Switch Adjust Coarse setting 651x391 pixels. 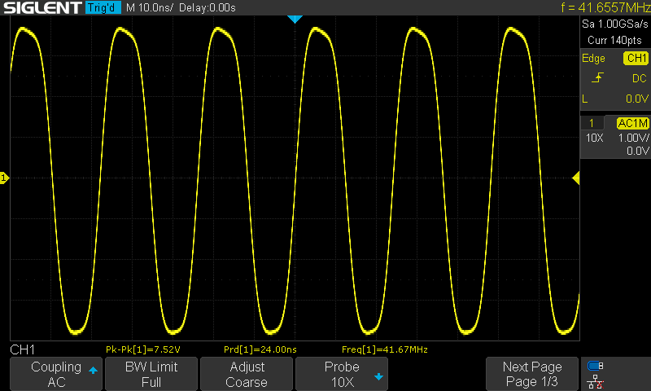247,374
